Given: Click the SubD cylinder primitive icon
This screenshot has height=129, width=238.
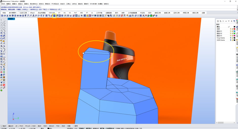Looking at the screenshot, I should click(x=13, y=16).
